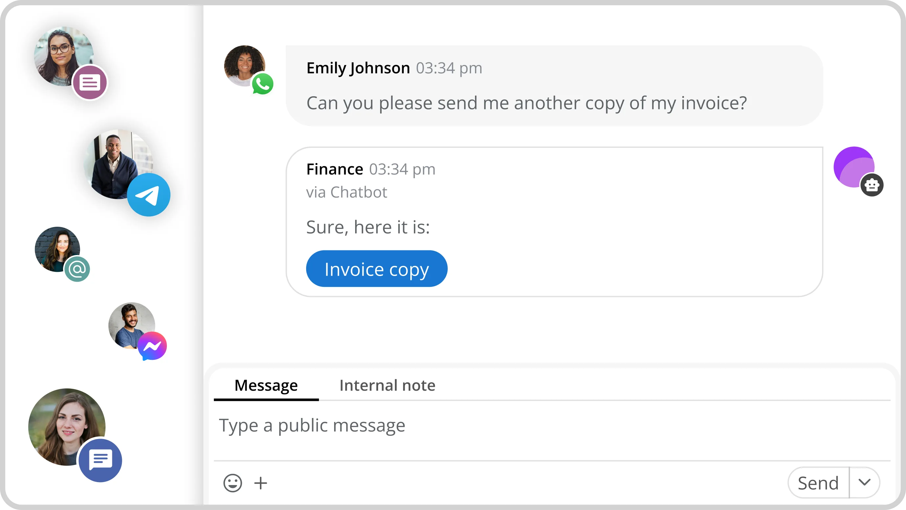The width and height of the screenshot is (906, 510).
Task: Click the purple Finance bot avatar
Action: click(853, 167)
